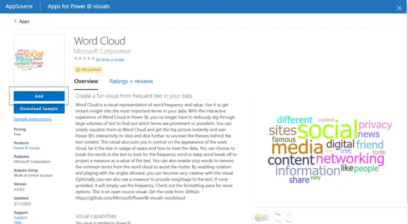Open the Sample Instructions link
Viewport: 408px width, 224px height.
(x=32, y=119)
